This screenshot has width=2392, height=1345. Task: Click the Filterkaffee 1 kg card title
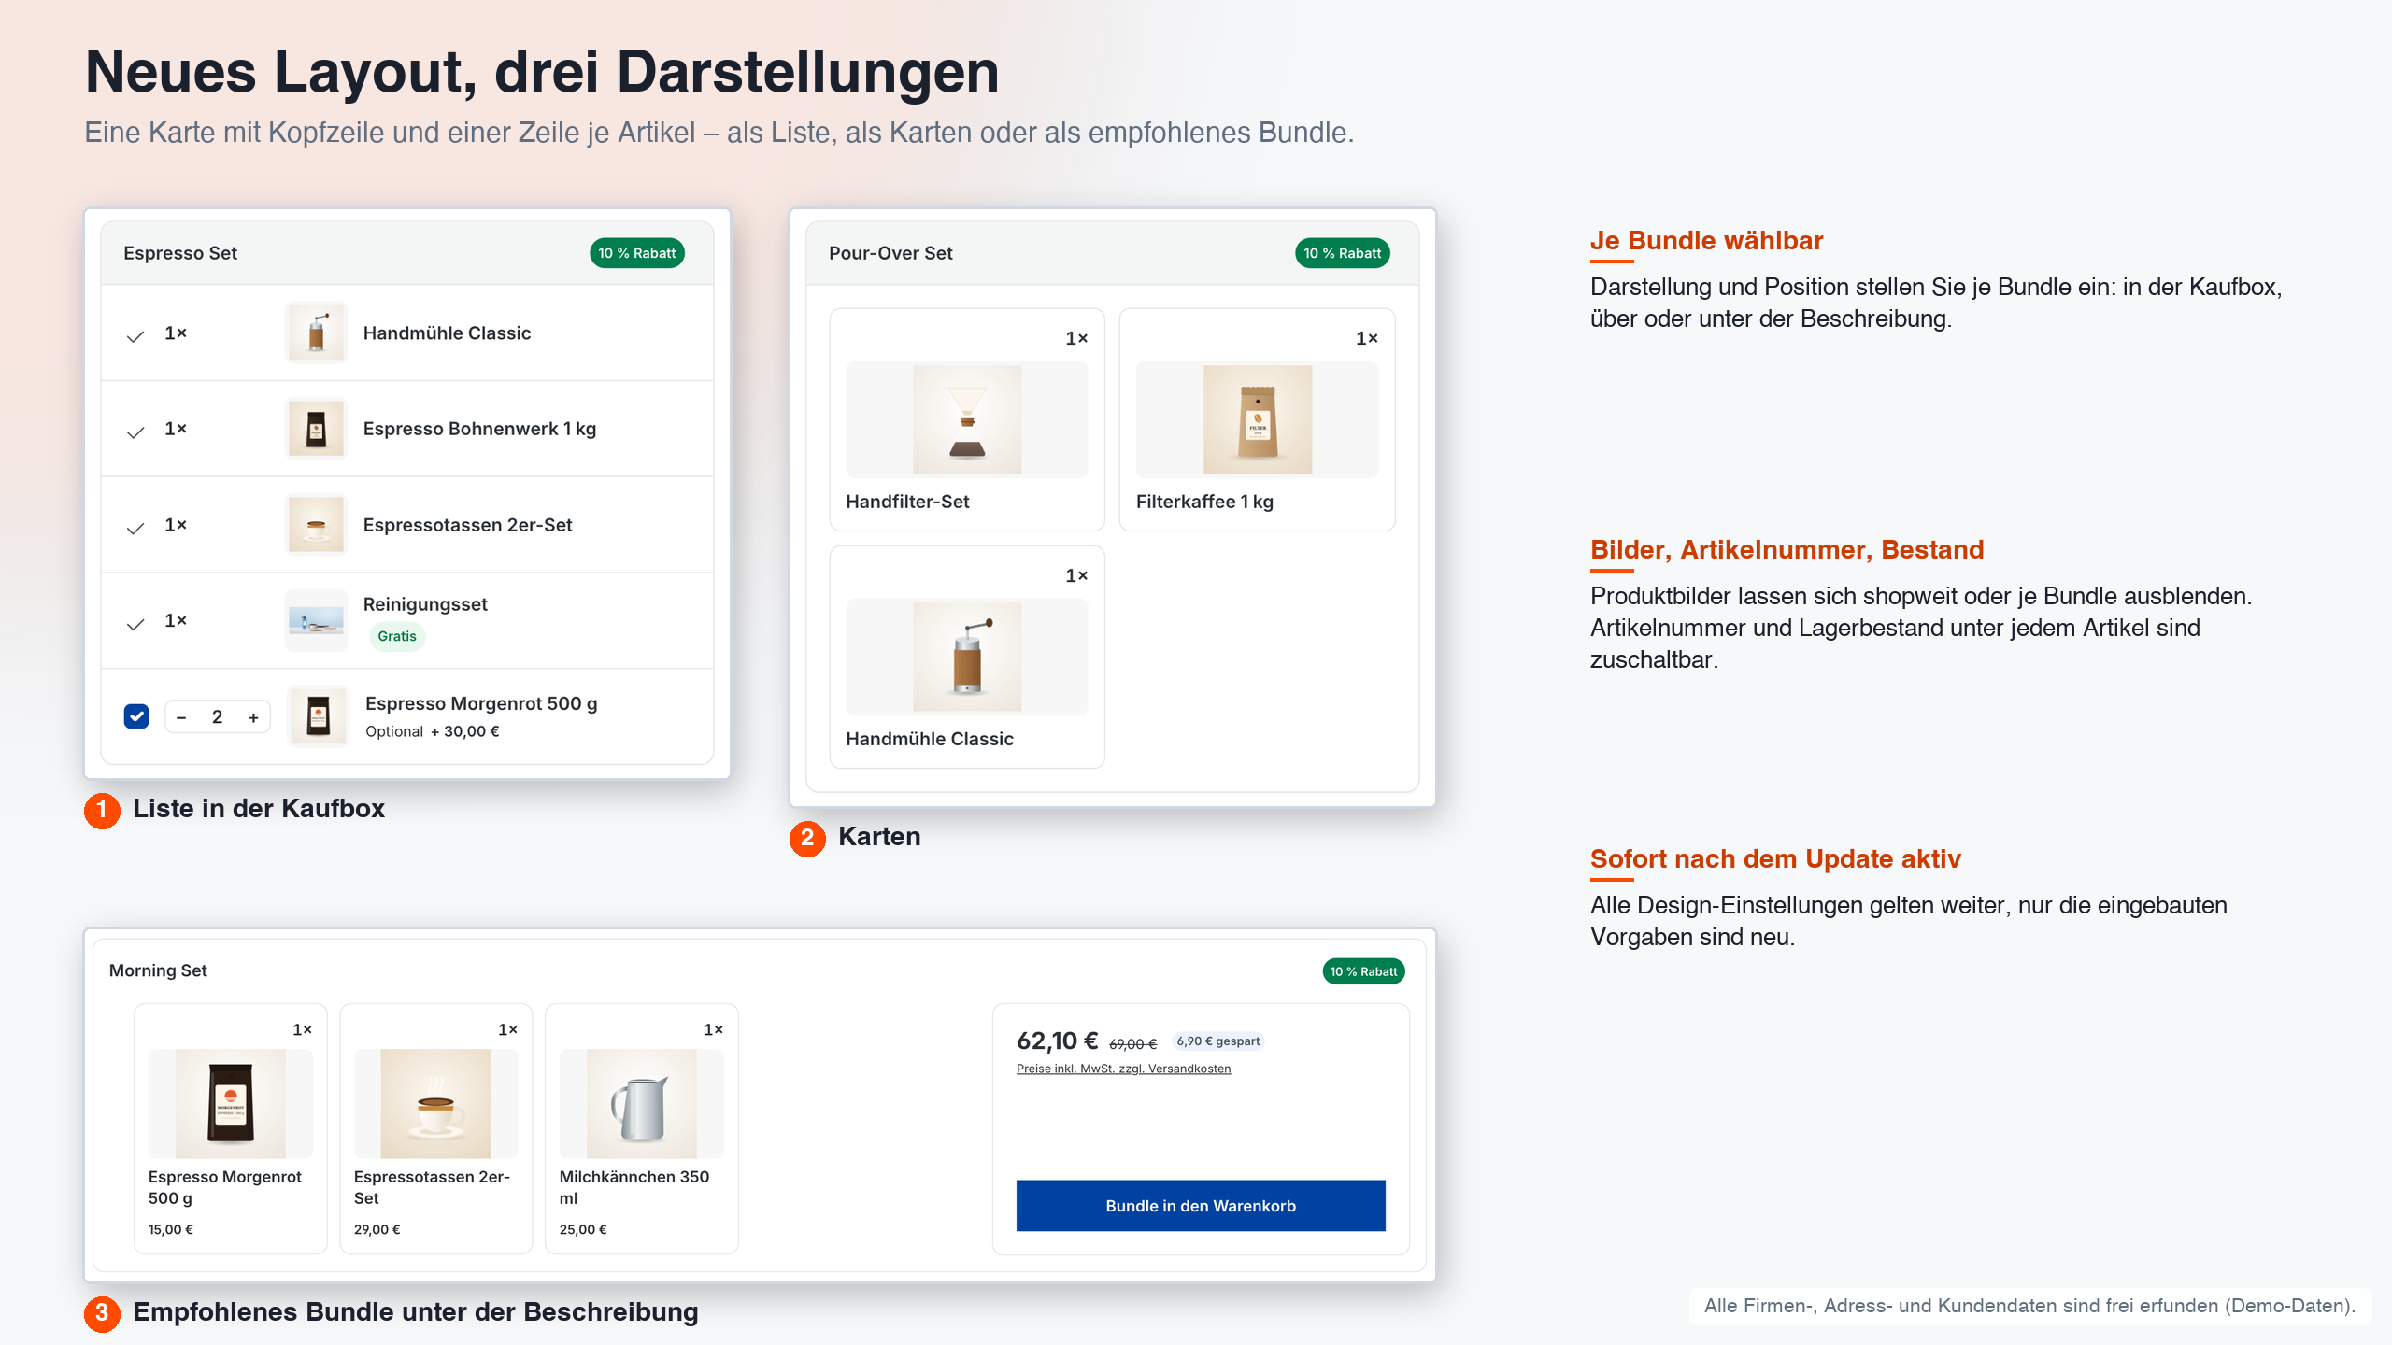1204,502
